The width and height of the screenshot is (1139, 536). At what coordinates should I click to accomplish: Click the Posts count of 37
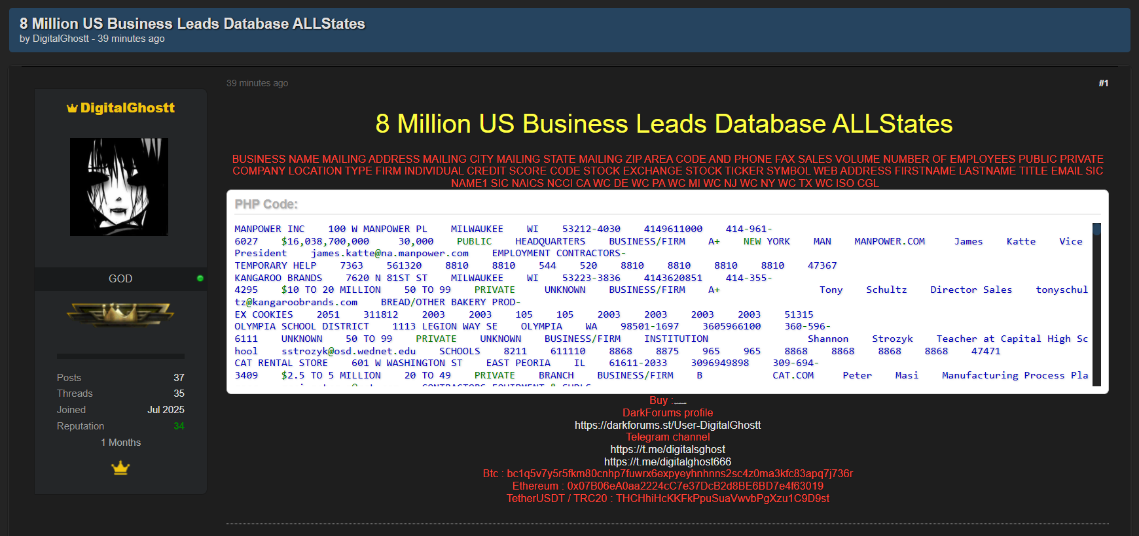pyautogui.click(x=179, y=378)
